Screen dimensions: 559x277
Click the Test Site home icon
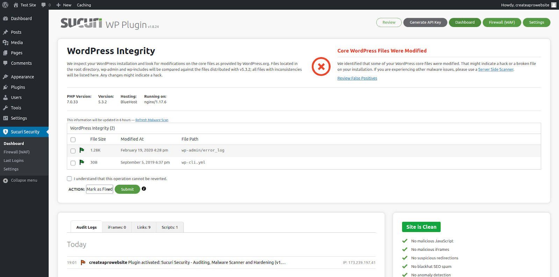[16, 5]
